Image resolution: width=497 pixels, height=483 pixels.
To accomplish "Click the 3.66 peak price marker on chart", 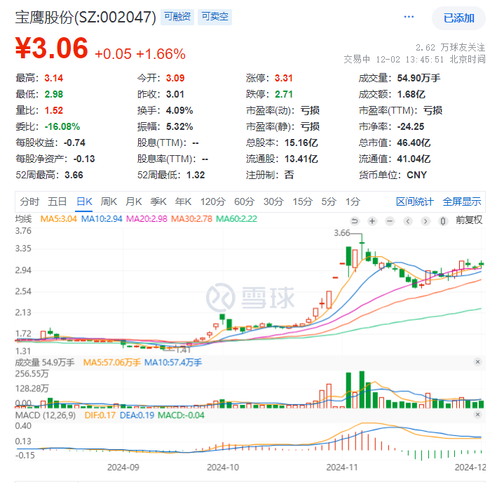I will point(341,233).
